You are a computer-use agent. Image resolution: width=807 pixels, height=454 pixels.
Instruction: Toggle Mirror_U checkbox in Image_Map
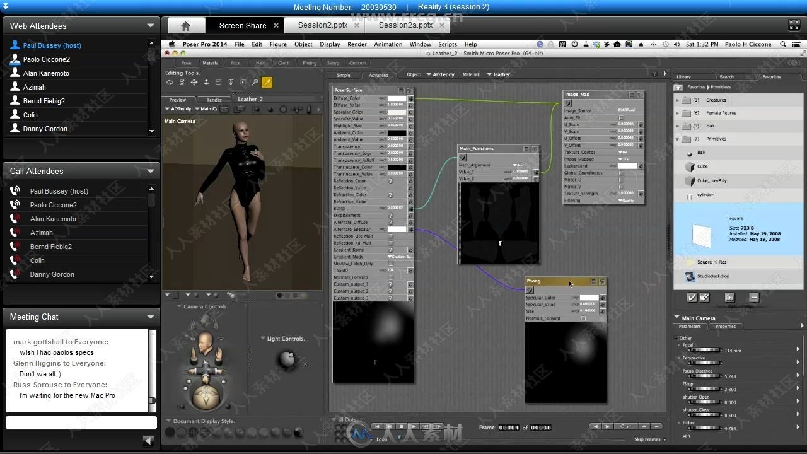point(621,180)
